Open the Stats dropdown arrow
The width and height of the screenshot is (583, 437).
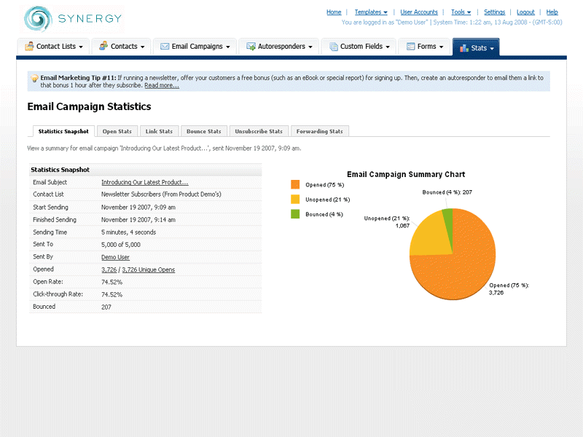[492, 49]
